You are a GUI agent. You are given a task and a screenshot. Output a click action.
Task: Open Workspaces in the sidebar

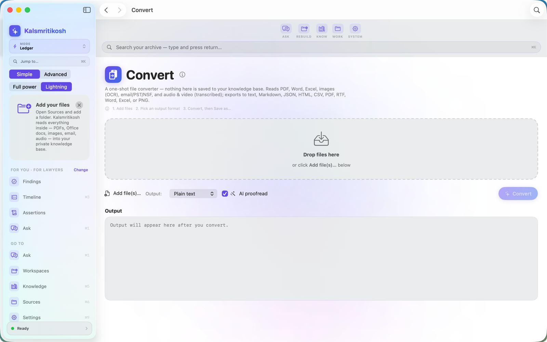tap(50, 271)
